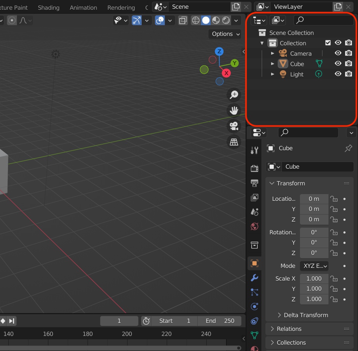Toggle the preview range clock icon
Image resolution: width=358 pixels, height=351 pixels.
146,321
